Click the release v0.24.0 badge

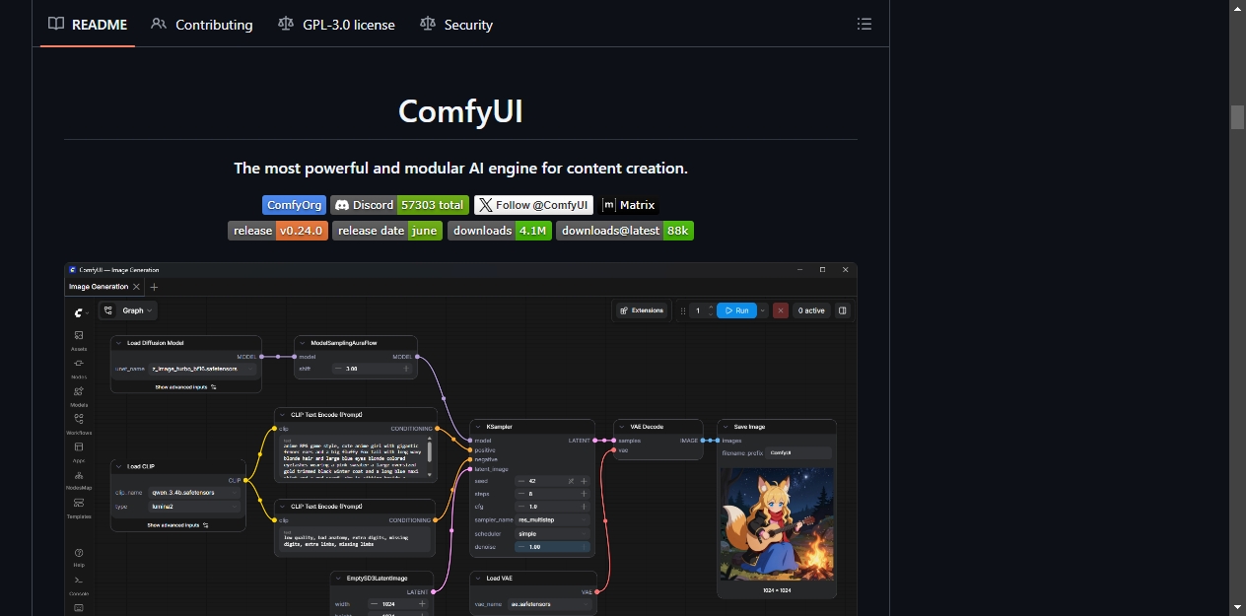pos(278,231)
